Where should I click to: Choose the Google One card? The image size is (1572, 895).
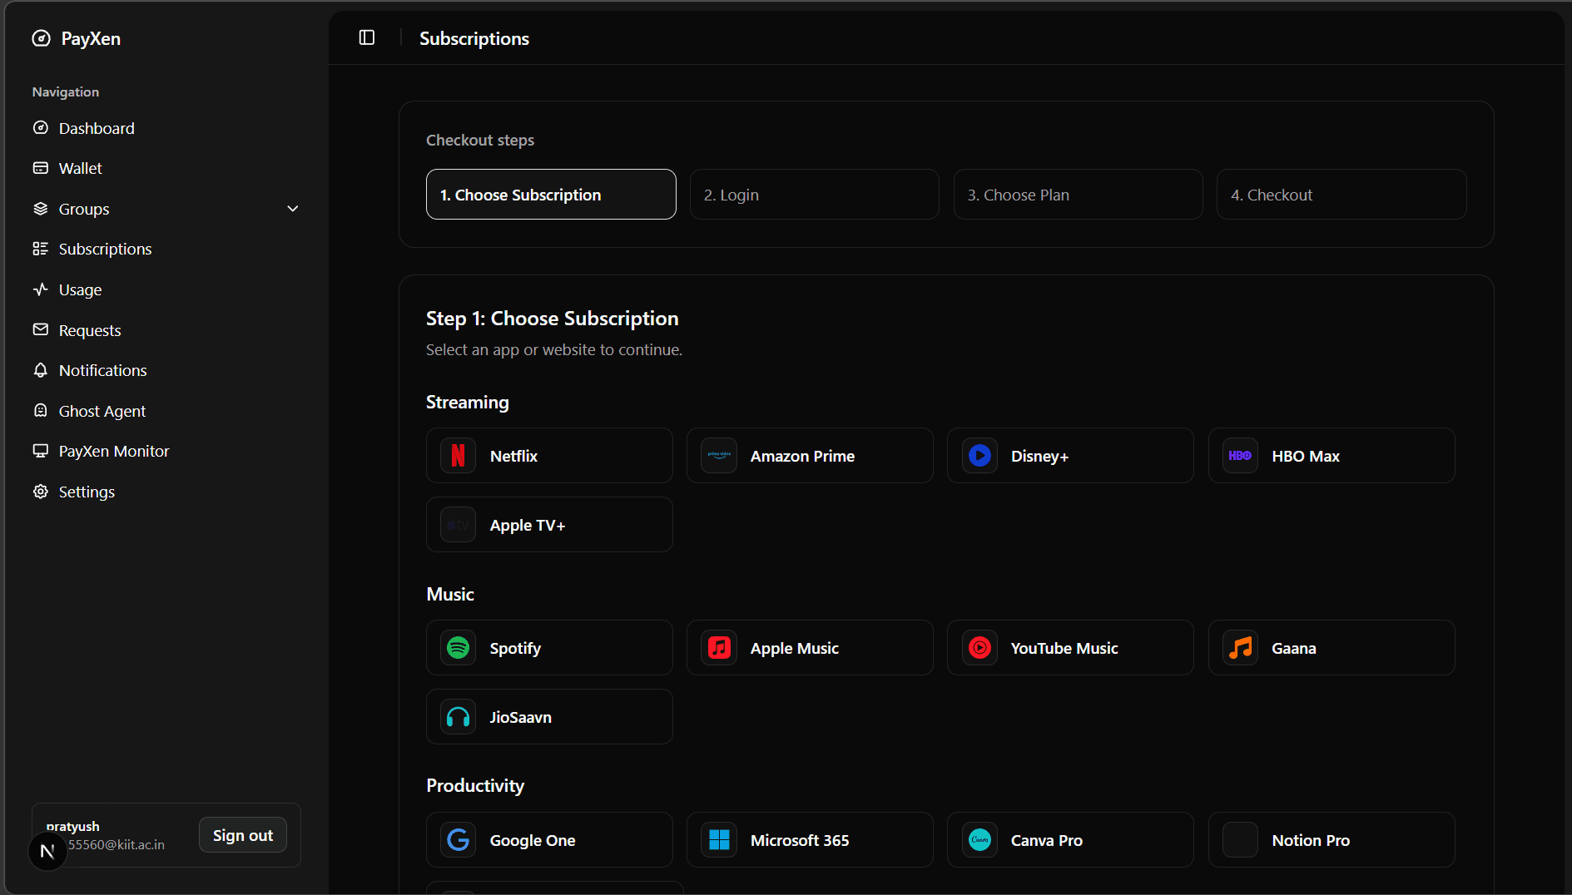point(549,840)
